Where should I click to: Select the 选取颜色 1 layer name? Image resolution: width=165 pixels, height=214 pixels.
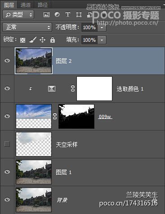click(x=130, y=89)
